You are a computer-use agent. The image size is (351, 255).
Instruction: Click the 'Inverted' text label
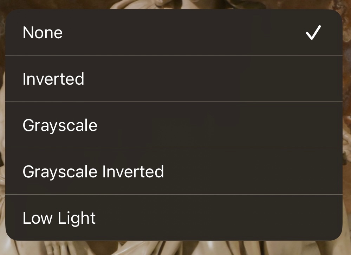point(53,79)
